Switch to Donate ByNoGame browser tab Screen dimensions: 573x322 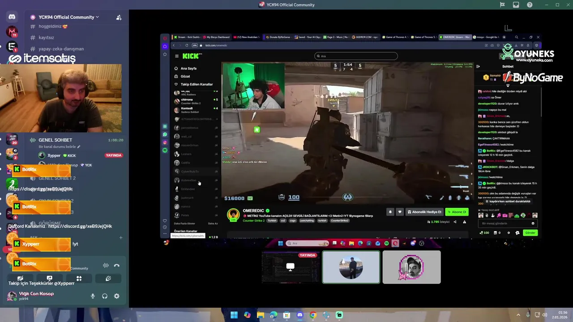[x=278, y=37]
